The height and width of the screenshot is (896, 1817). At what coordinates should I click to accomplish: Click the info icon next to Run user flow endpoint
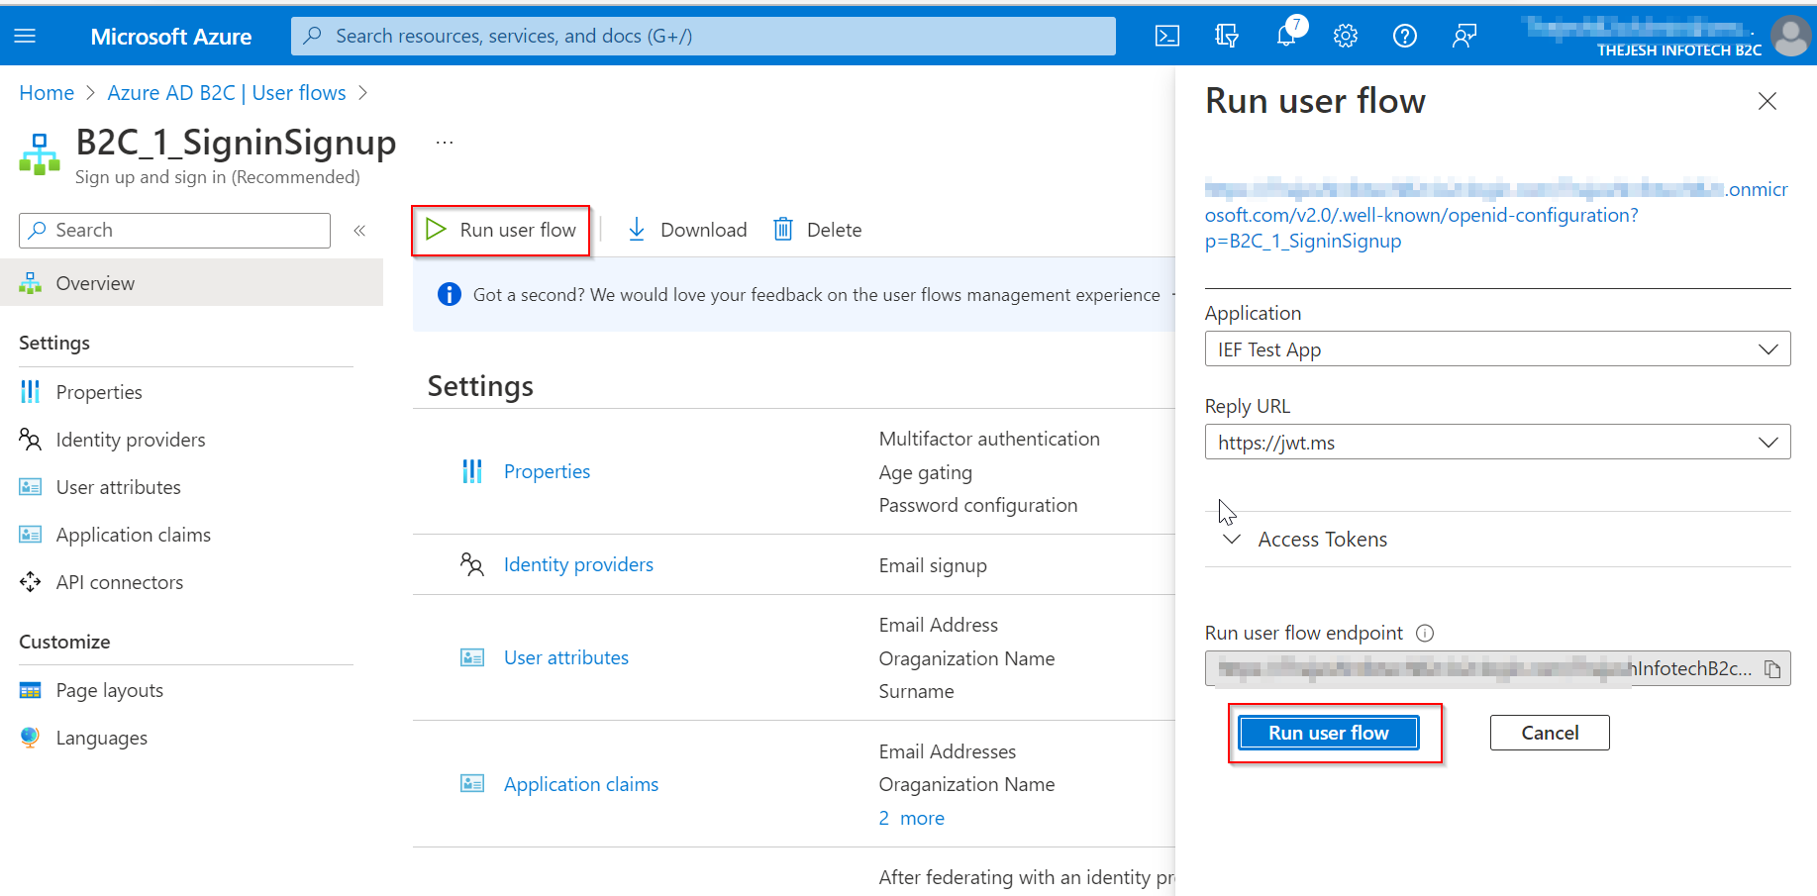[1425, 634]
